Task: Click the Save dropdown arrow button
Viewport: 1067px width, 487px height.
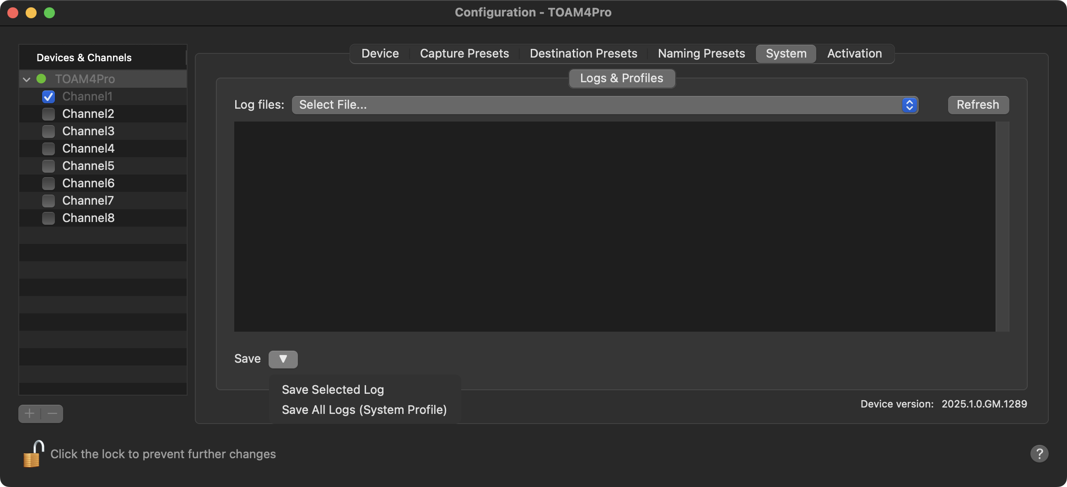Action: (x=283, y=359)
